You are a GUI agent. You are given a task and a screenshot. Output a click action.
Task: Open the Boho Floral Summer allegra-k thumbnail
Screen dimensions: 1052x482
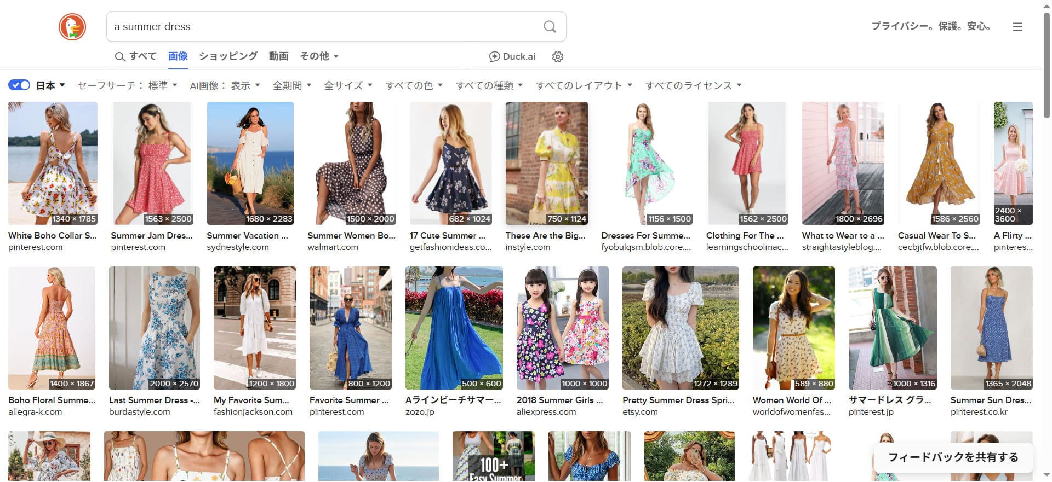point(52,328)
